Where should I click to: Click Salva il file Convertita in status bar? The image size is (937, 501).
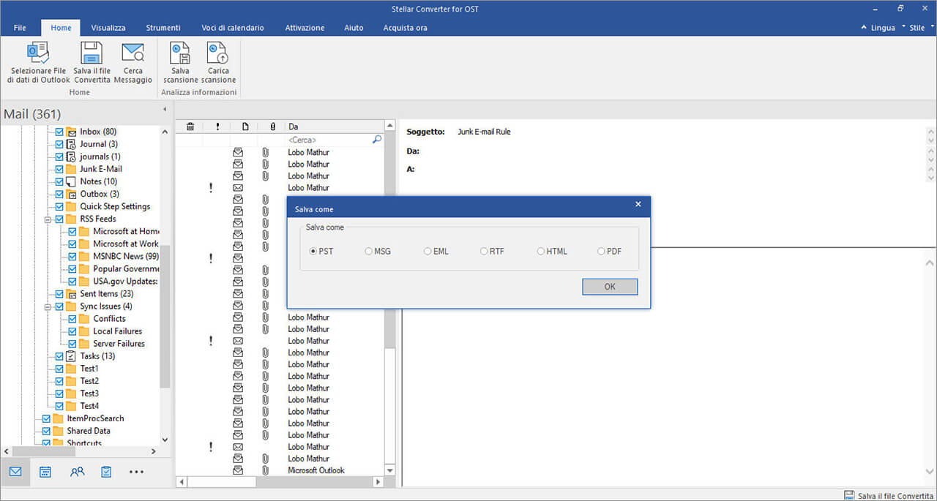click(x=889, y=494)
